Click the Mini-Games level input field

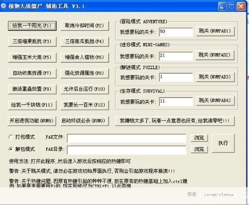(x=176, y=56)
